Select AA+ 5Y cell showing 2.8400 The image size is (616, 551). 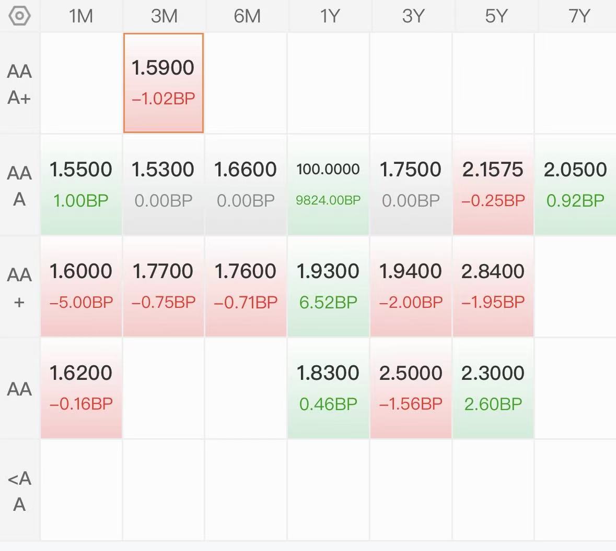(493, 286)
